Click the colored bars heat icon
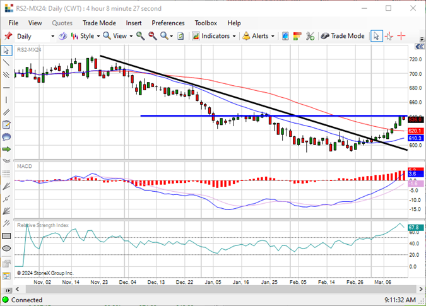Viewport: 426px width, 306px height. pos(297,36)
